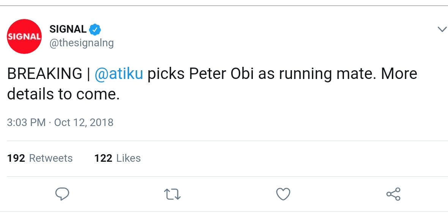Open the SIGNAL display name profile
This screenshot has height=213, width=448.
pyautogui.click(x=68, y=29)
